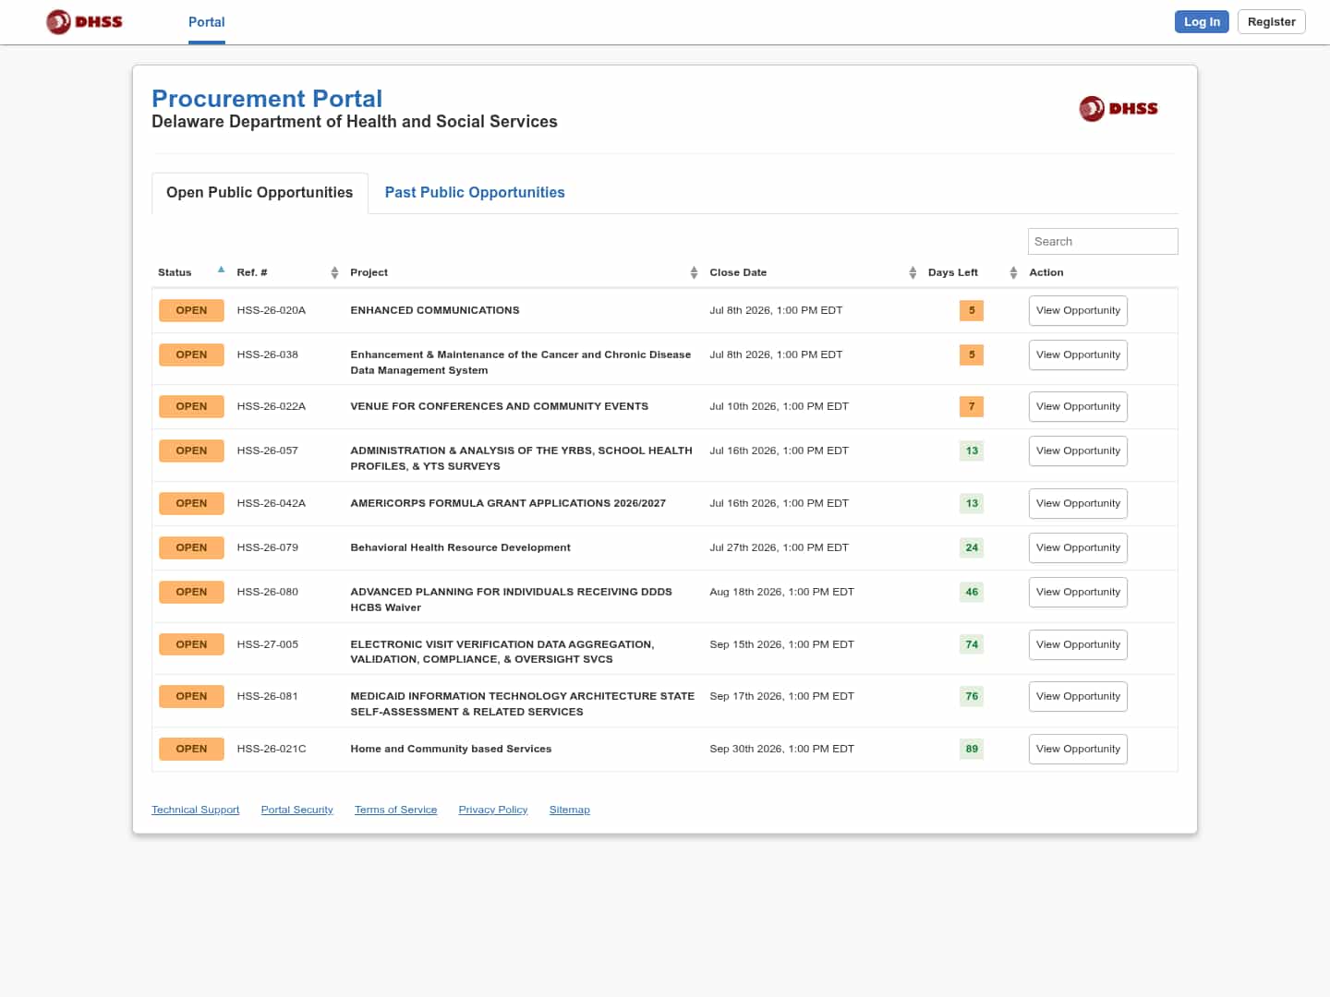
Task: Click the OPEN status badge for HSS-26-020A
Action: (x=191, y=310)
